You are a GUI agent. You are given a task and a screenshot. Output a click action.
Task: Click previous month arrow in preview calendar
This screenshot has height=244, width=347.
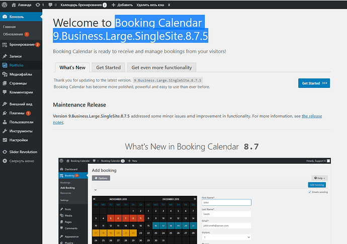(94, 199)
